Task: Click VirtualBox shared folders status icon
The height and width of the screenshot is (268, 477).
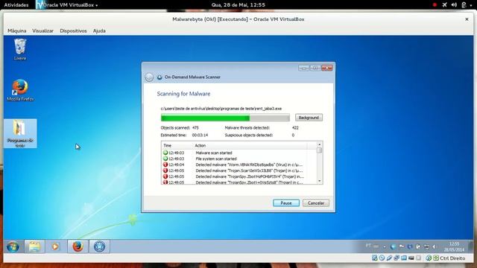Action: pos(404,258)
